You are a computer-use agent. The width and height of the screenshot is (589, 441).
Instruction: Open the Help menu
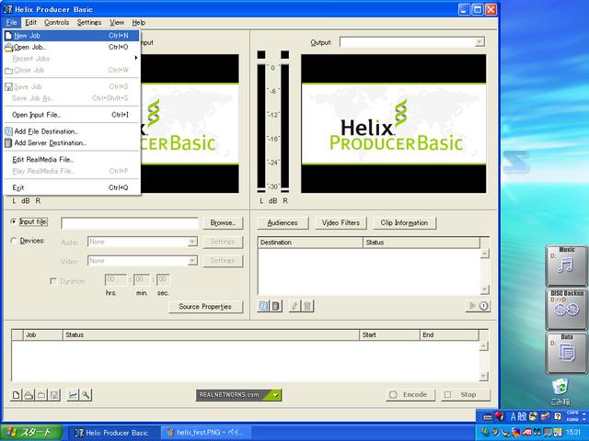coord(139,22)
